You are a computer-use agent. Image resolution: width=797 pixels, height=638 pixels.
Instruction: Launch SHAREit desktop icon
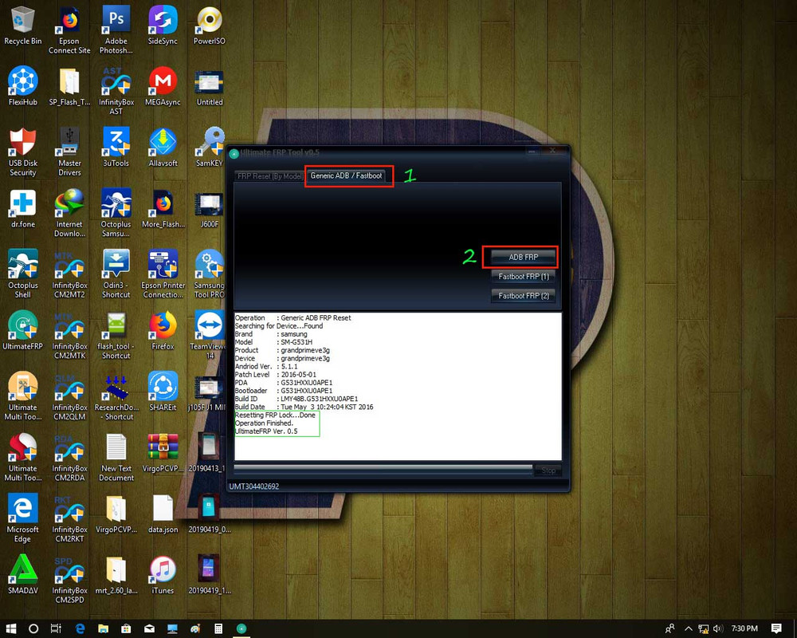(163, 392)
